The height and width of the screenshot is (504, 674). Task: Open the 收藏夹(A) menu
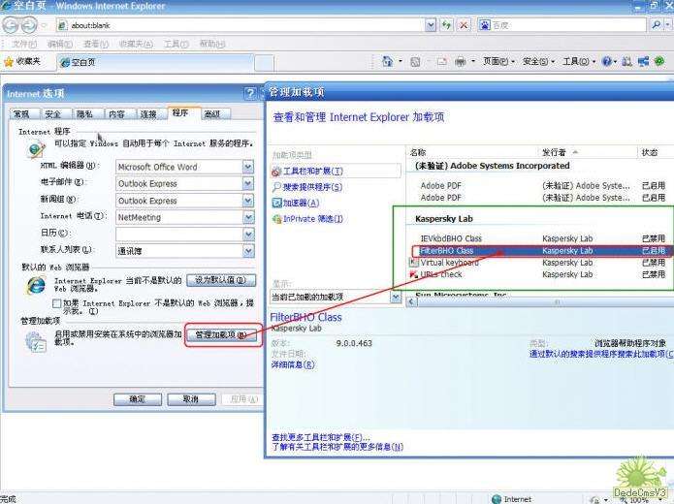coord(136,44)
